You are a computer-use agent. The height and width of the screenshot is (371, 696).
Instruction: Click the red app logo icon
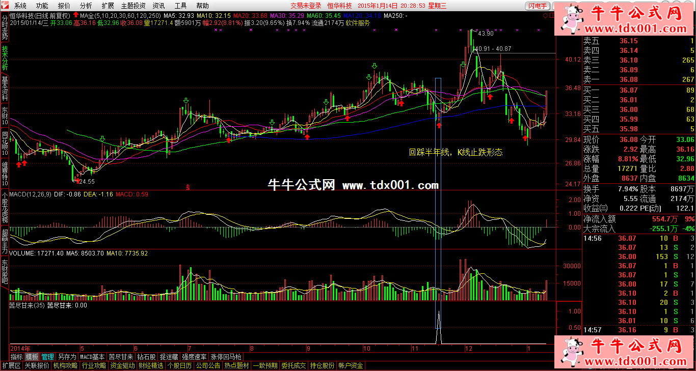[5, 6]
